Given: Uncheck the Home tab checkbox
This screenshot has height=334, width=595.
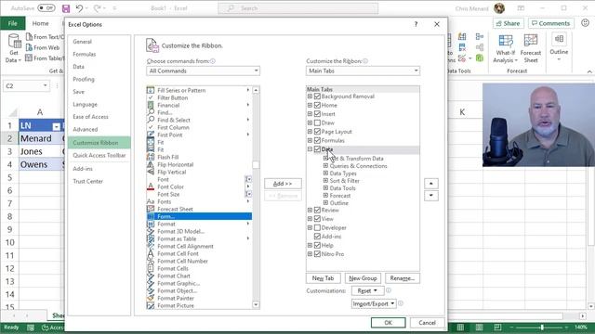Looking at the screenshot, I should click(317, 105).
